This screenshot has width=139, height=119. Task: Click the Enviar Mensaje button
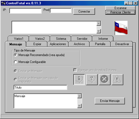tap(110, 101)
